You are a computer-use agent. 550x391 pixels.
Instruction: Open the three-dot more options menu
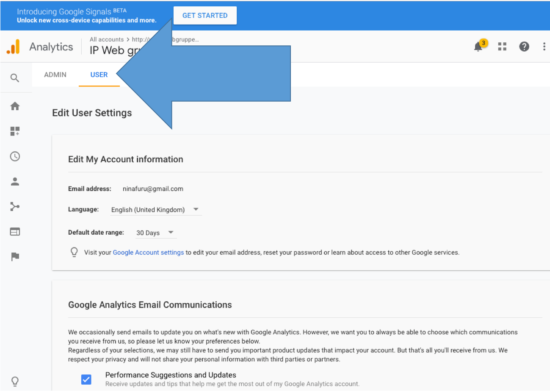[x=544, y=47]
